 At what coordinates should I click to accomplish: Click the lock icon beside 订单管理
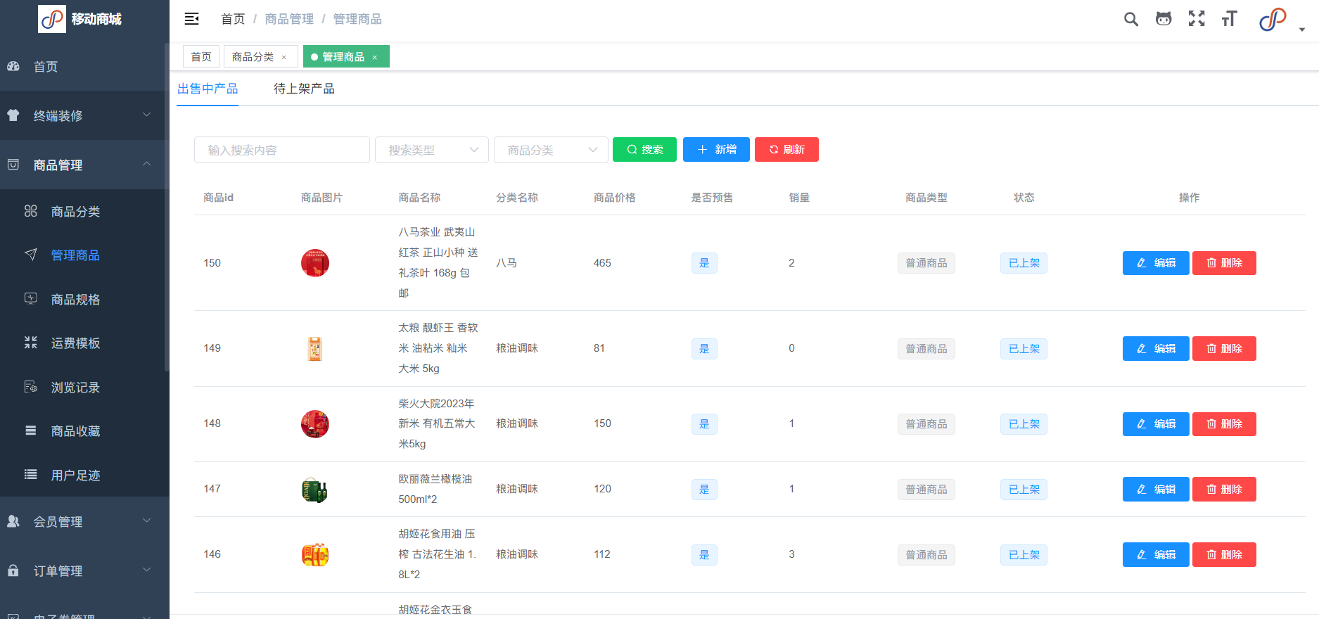(13, 570)
